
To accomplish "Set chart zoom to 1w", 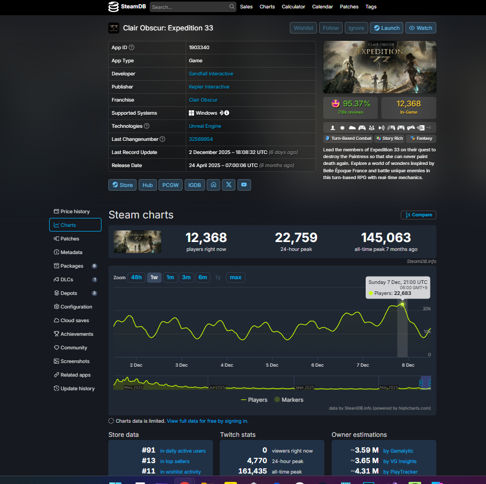I will click(x=154, y=278).
